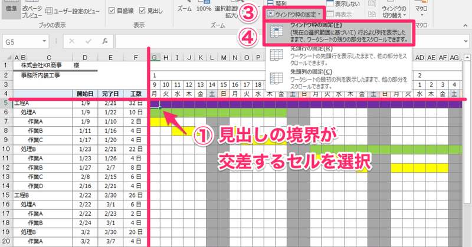Click the 工程B cell in row 15

tap(42, 195)
